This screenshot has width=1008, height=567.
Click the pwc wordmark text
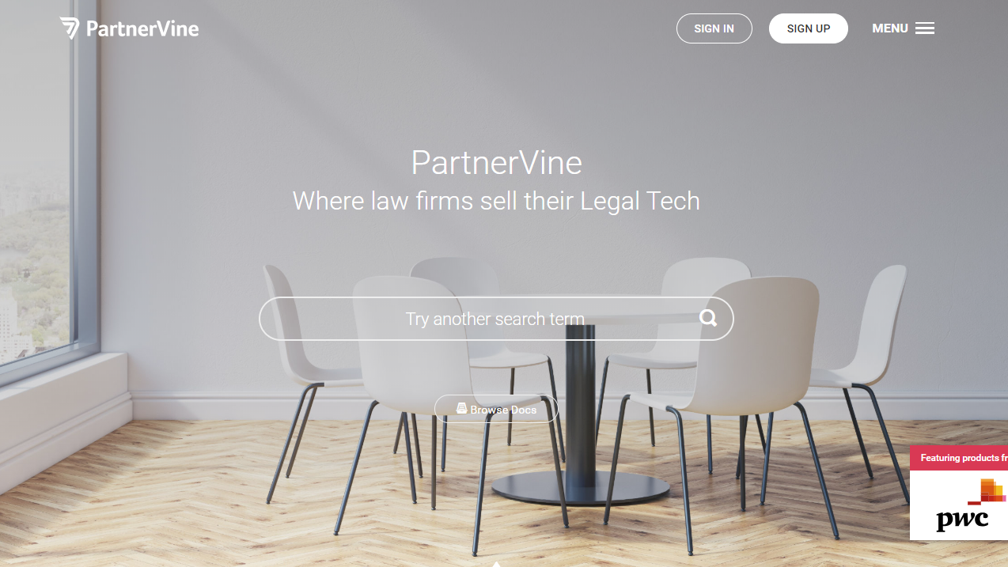click(963, 520)
